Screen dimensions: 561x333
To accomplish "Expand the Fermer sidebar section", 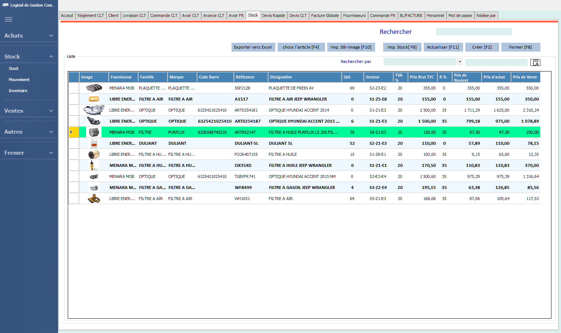I will 29,153.
